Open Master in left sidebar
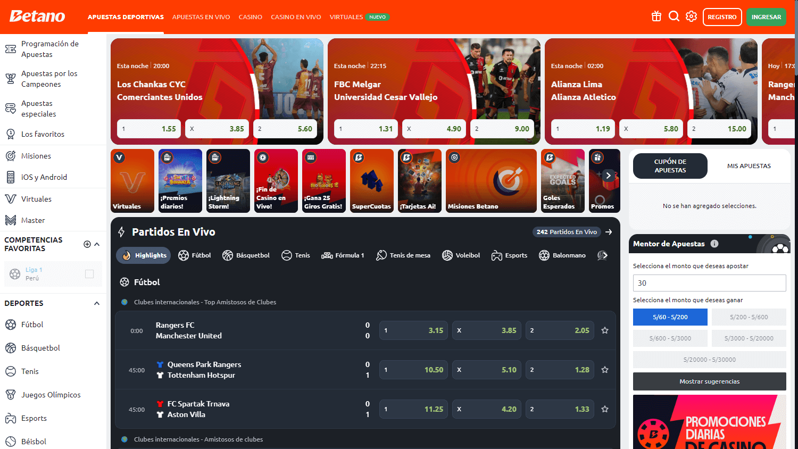Viewport: 798px width, 449px height. click(53, 220)
